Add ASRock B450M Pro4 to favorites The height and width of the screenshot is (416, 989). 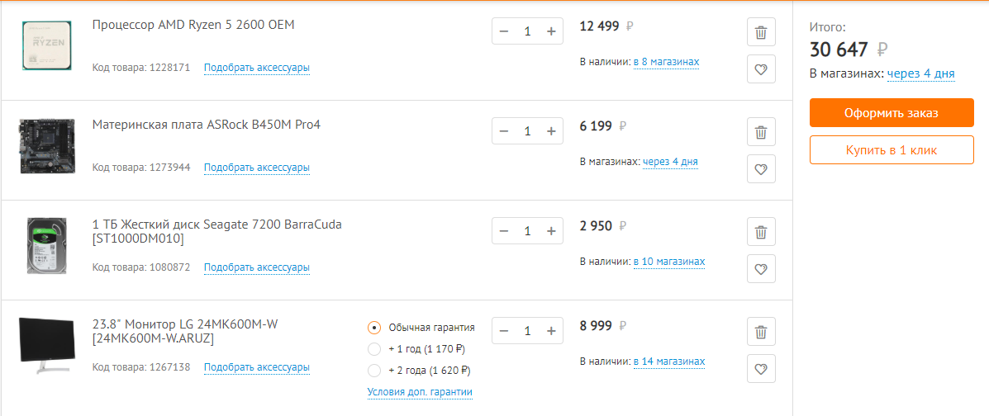(761, 170)
